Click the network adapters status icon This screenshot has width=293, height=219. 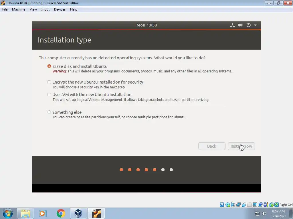[x=238, y=205]
